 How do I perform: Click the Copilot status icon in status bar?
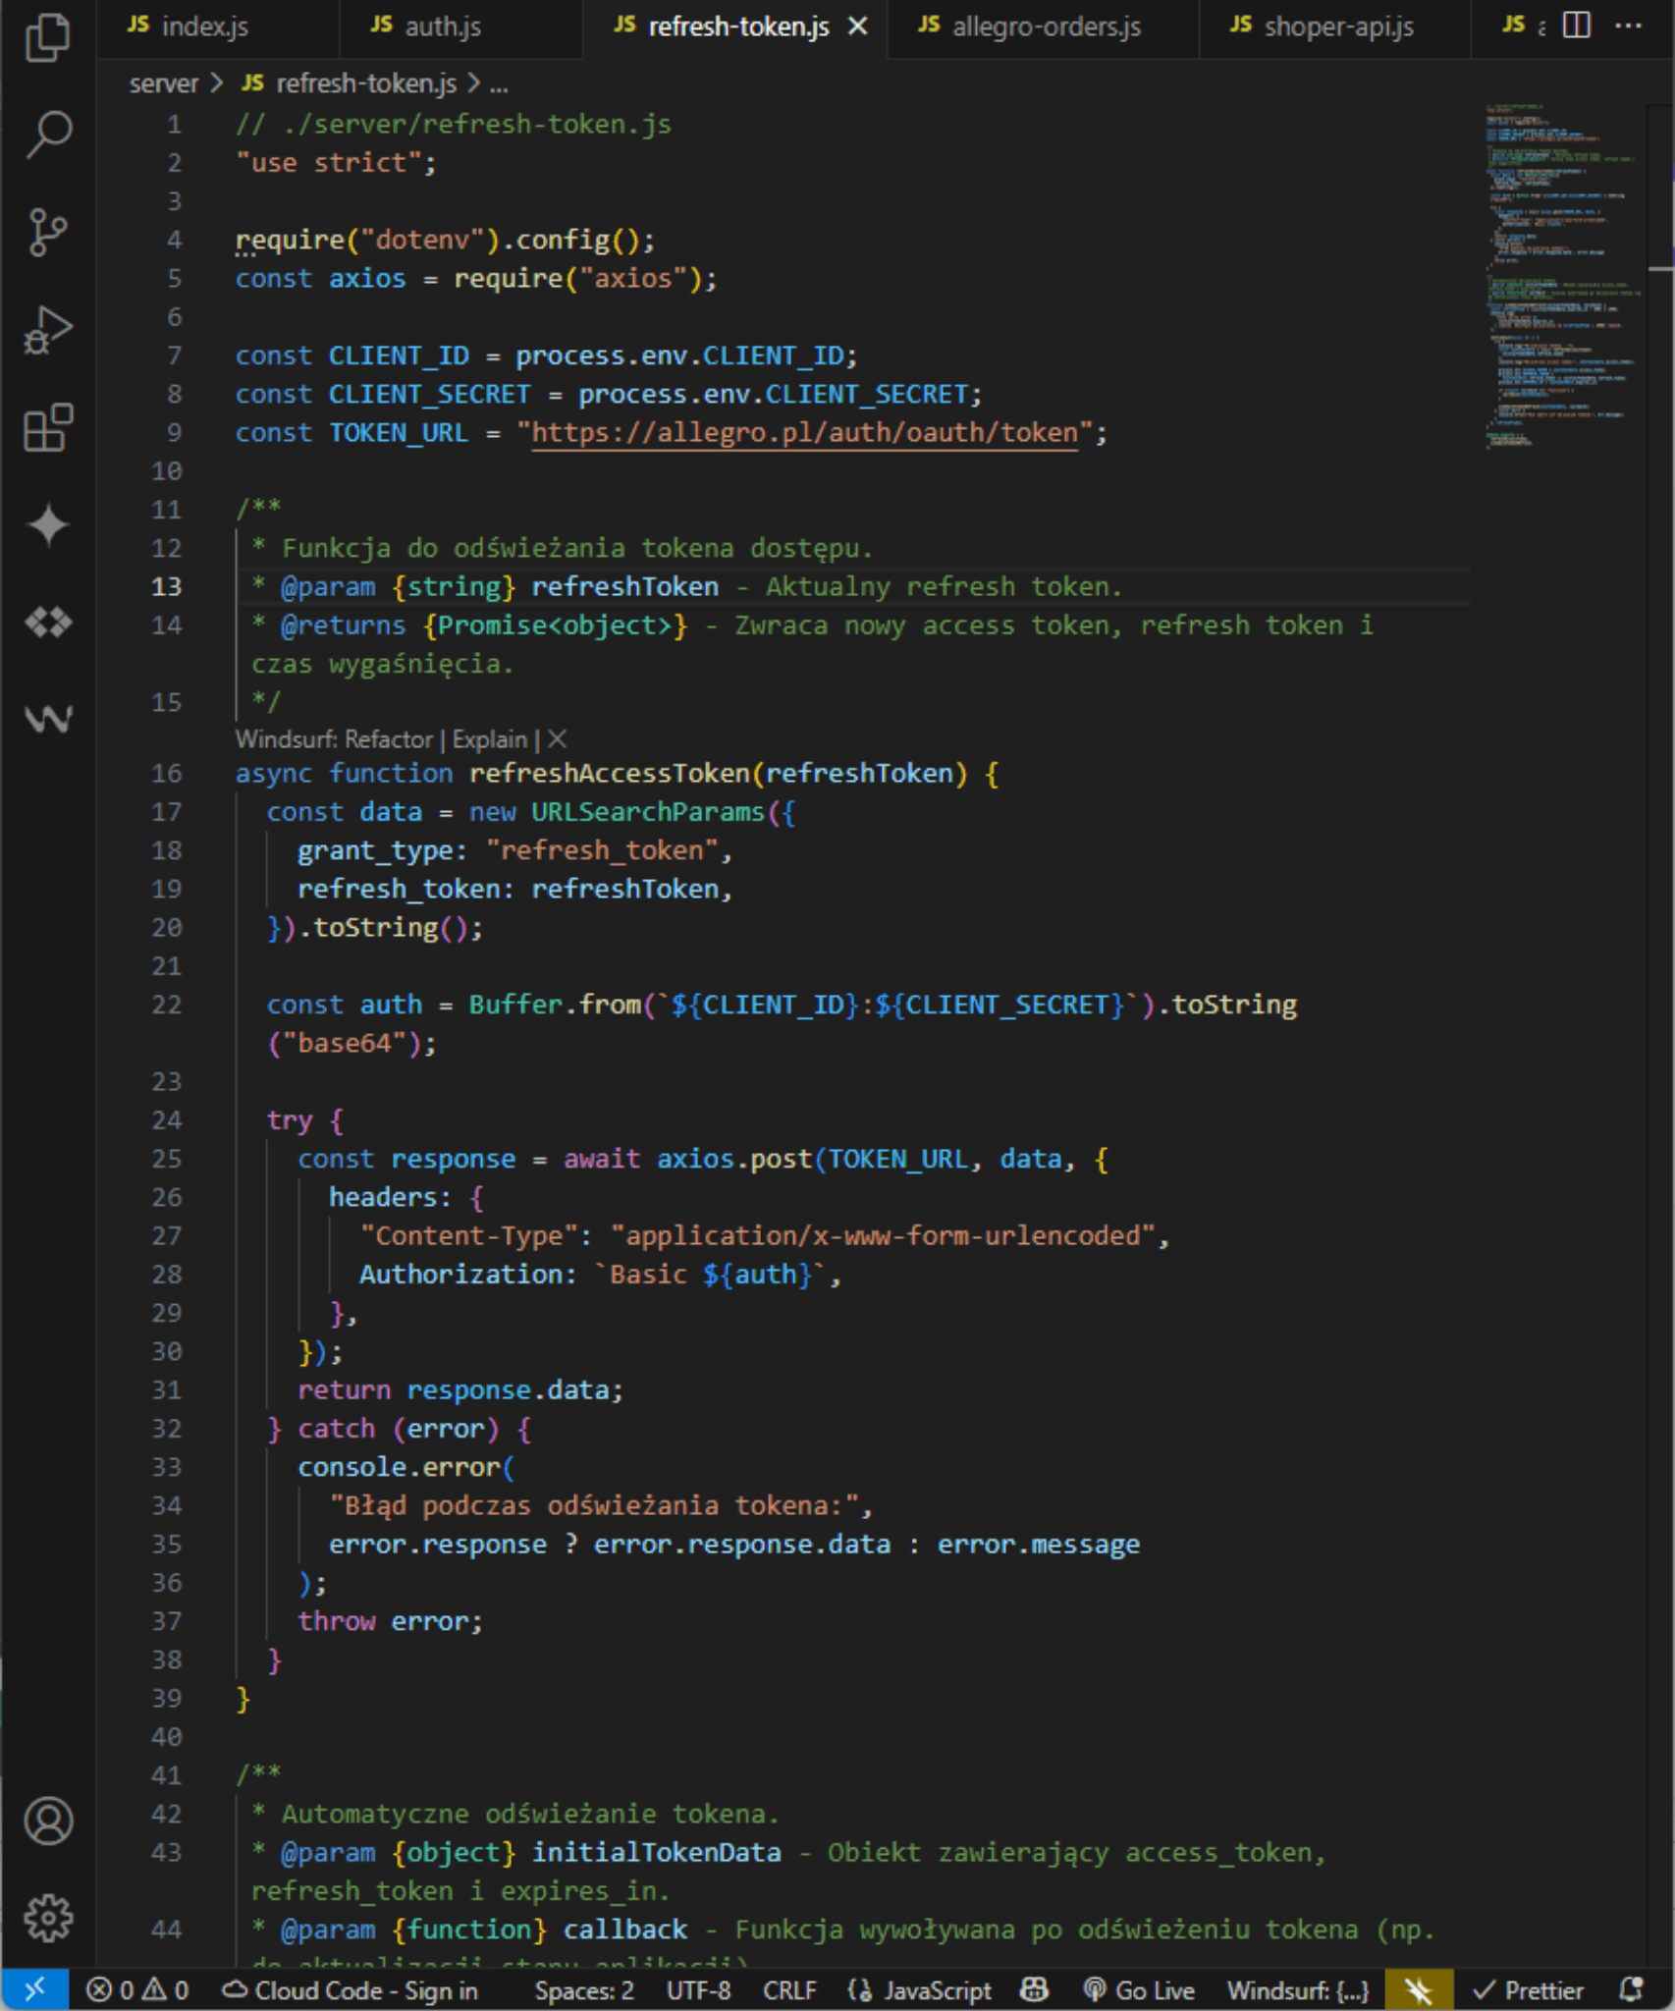point(1034,1989)
